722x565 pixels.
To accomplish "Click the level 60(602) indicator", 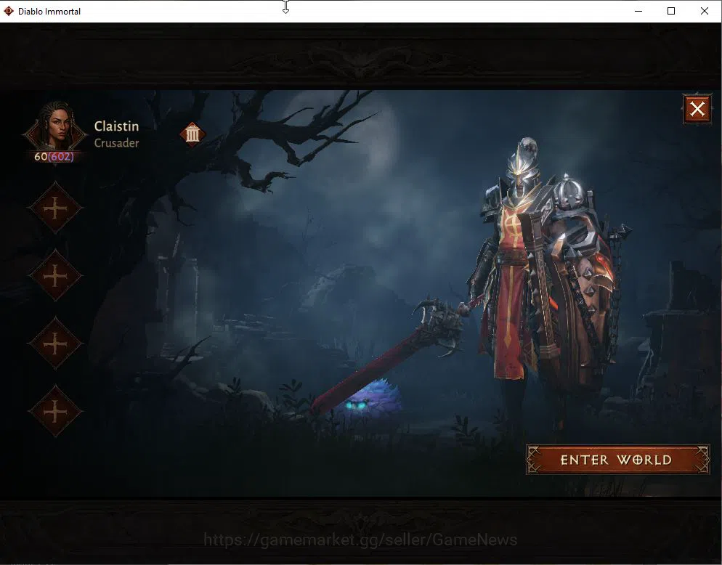I will click(x=54, y=157).
